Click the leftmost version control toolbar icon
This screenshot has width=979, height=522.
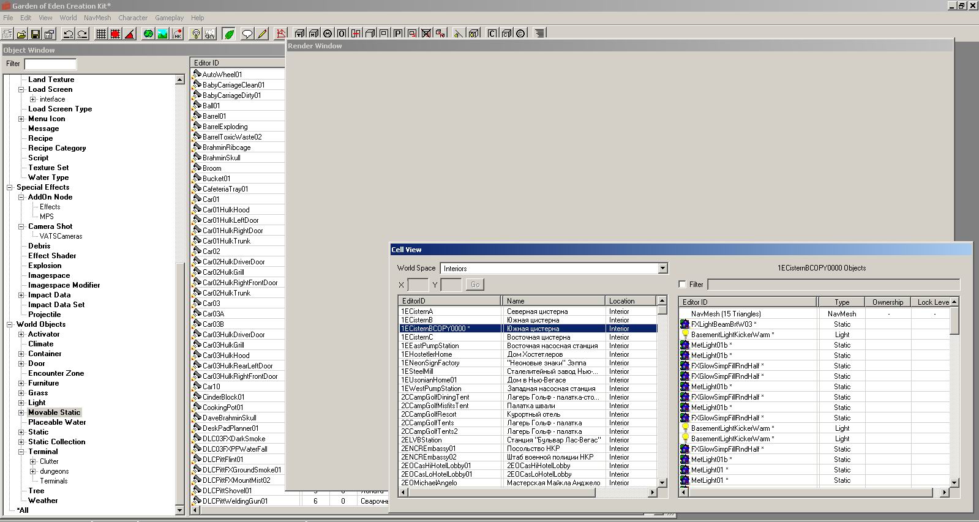[x=7, y=34]
